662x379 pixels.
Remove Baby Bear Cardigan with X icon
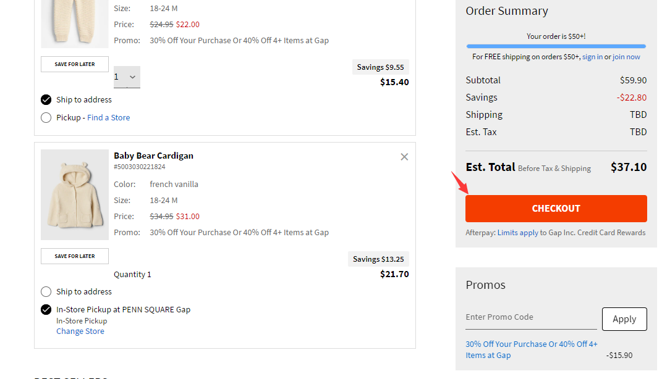(x=404, y=157)
